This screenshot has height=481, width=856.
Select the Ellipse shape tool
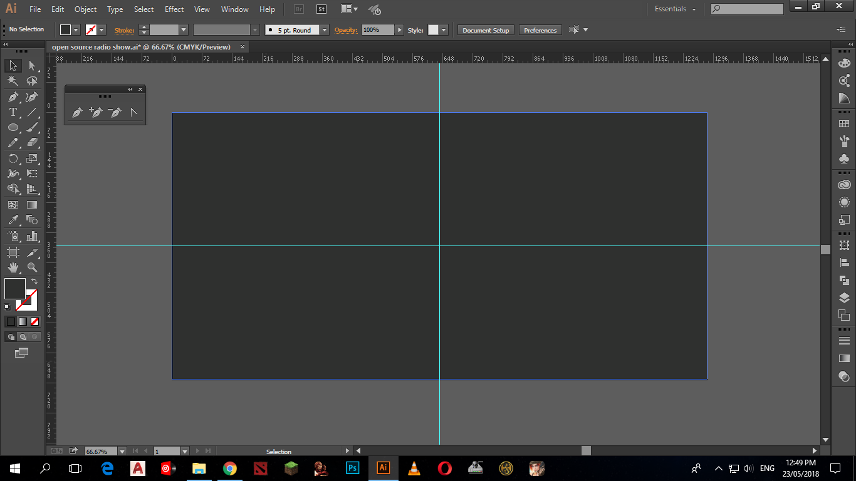[x=13, y=128]
